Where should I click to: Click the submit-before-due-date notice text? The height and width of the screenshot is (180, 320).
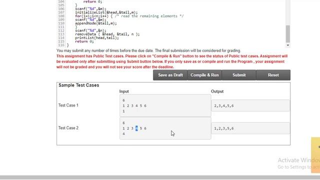(x=148, y=50)
